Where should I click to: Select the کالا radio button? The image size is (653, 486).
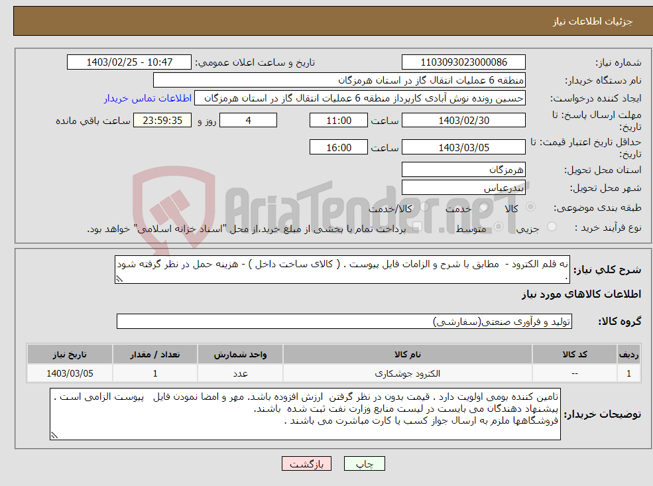coord(530,207)
